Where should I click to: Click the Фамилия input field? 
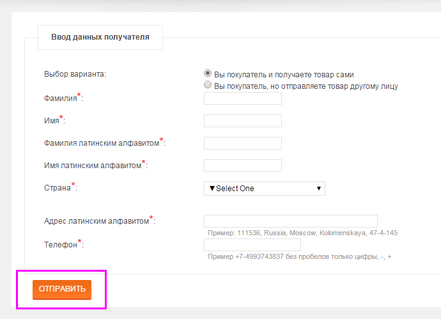(243, 98)
